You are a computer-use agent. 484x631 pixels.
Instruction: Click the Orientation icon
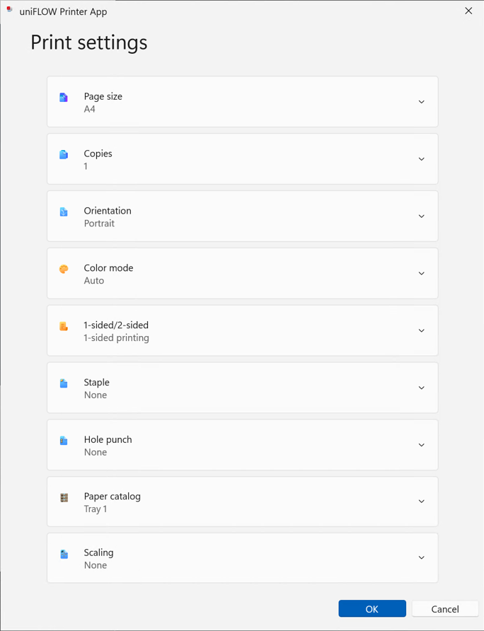[64, 212]
